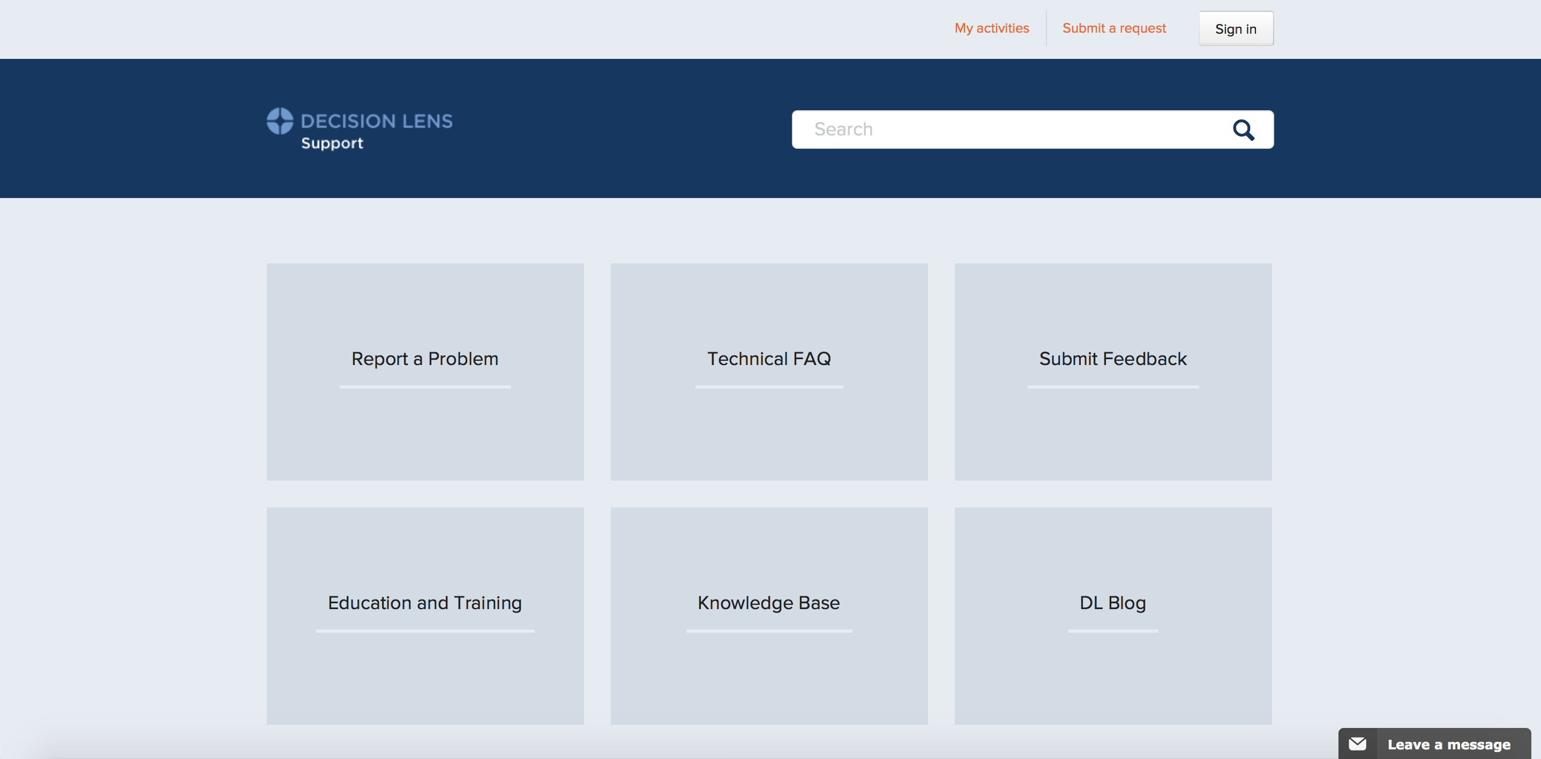The image size is (1541, 759).
Task: Click Leave a message chat button
Action: pos(1434,743)
